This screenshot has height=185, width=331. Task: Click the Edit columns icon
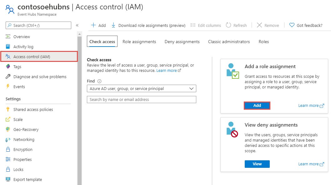193,25
